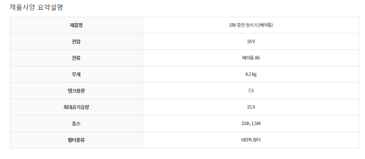Click the 7.5 tank capacity value

251,91
